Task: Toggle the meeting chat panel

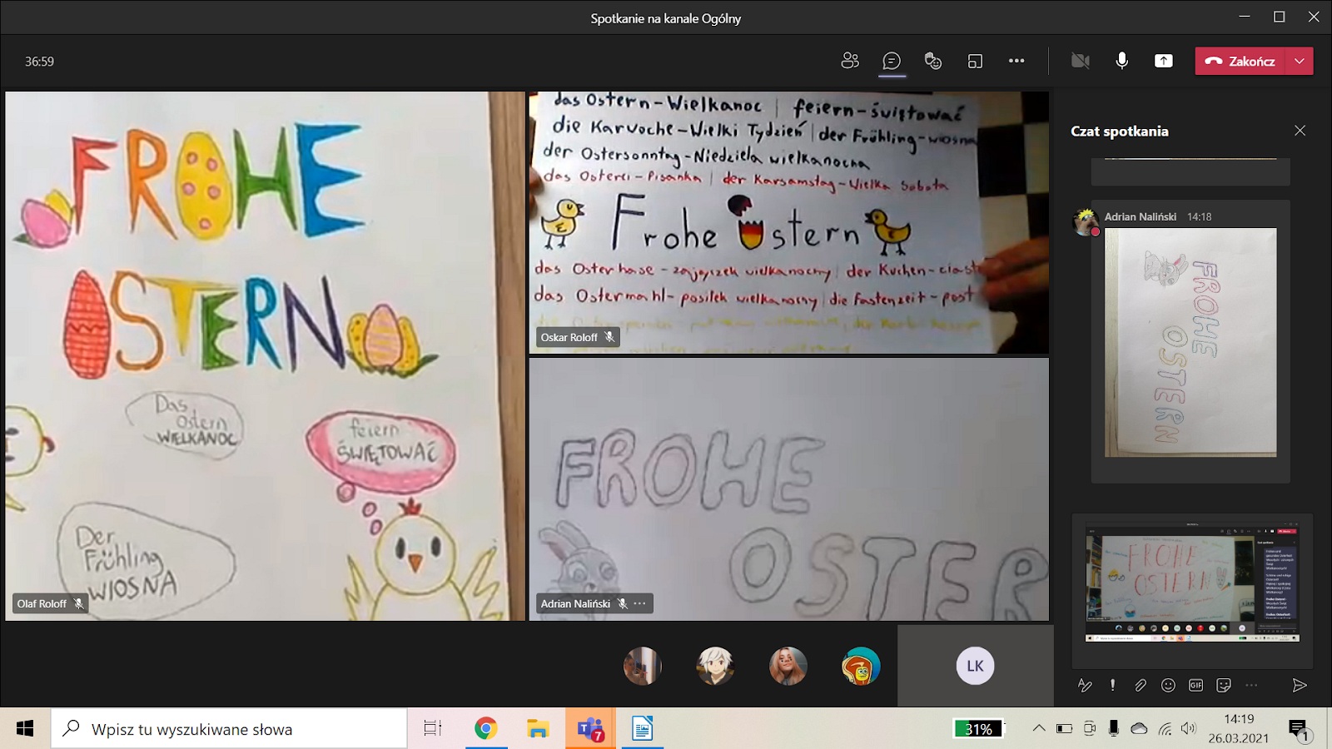Action: pos(892,61)
